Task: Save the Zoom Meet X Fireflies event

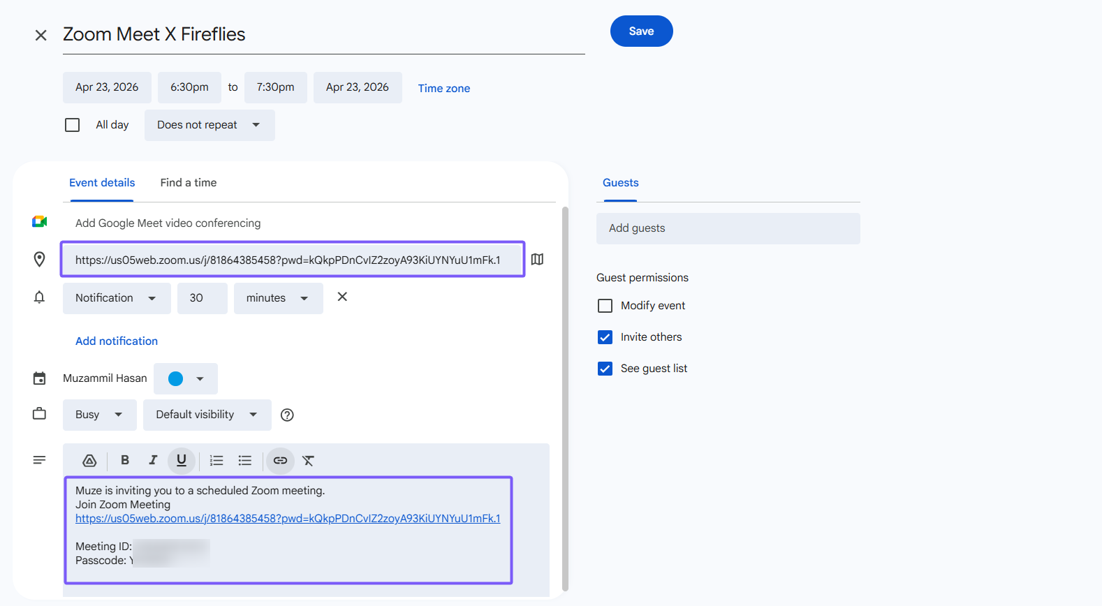Action: pos(641,31)
